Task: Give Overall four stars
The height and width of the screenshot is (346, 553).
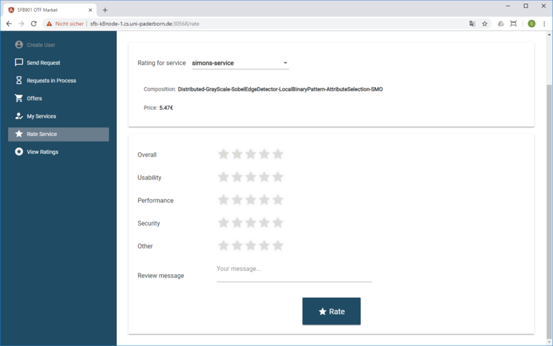Action: (x=264, y=154)
